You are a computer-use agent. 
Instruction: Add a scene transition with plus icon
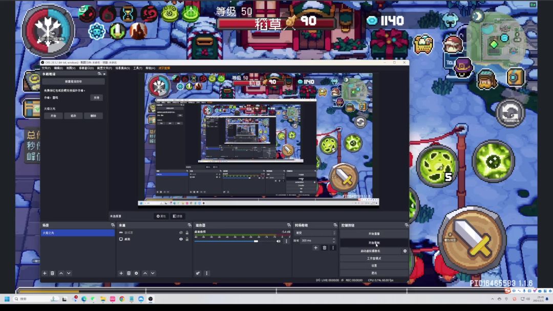pyautogui.click(x=315, y=248)
